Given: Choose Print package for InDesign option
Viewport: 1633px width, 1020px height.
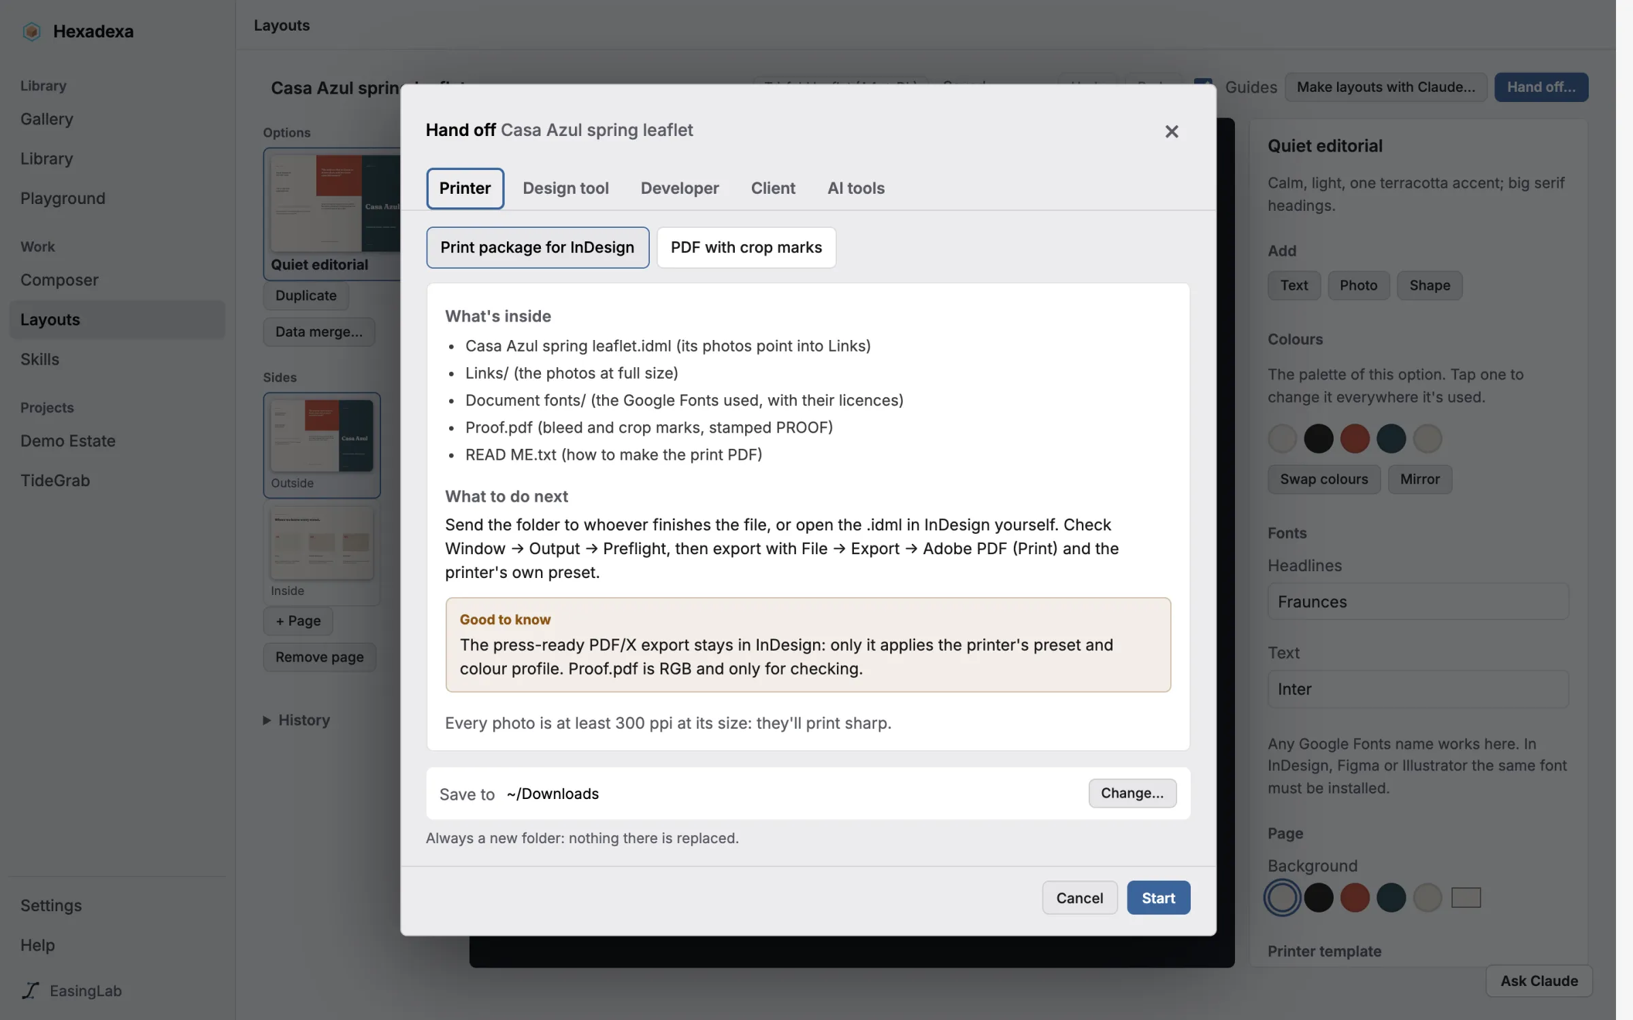Looking at the screenshot, I should pos(537,248).
